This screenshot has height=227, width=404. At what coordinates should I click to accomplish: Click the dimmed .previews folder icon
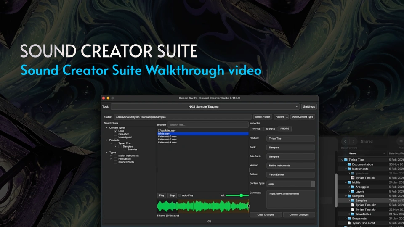coord(353,174)
